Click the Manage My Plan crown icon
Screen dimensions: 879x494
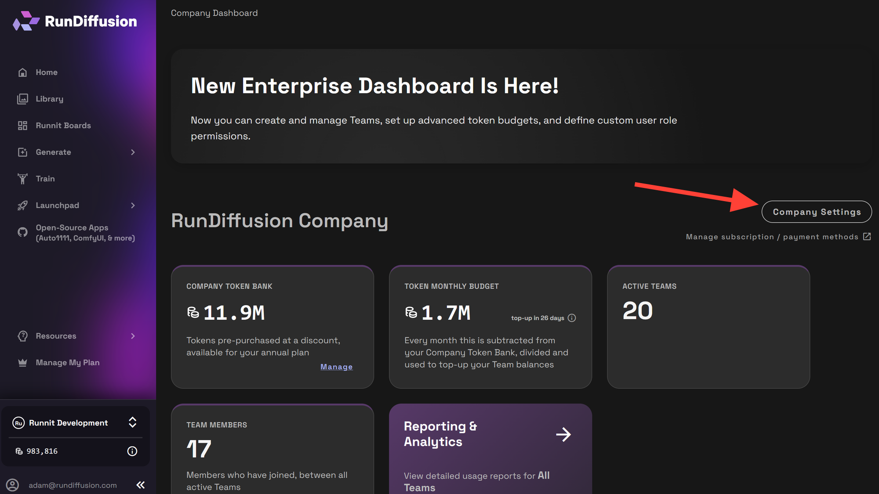pyautogui.click(x=23, y=363)
